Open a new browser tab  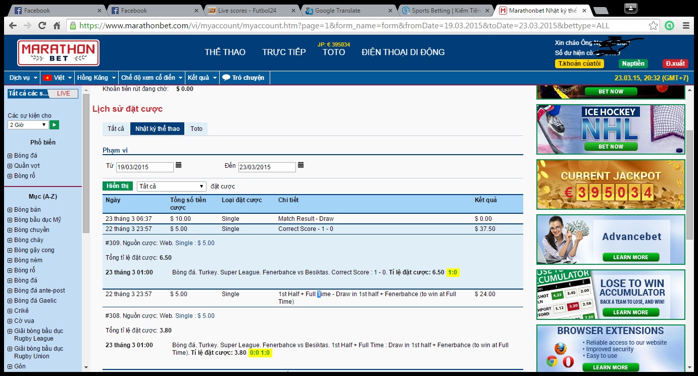pos(601,11)
